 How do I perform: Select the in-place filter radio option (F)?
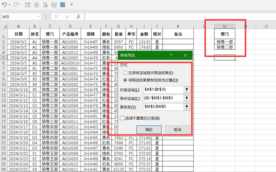point(125,73)
